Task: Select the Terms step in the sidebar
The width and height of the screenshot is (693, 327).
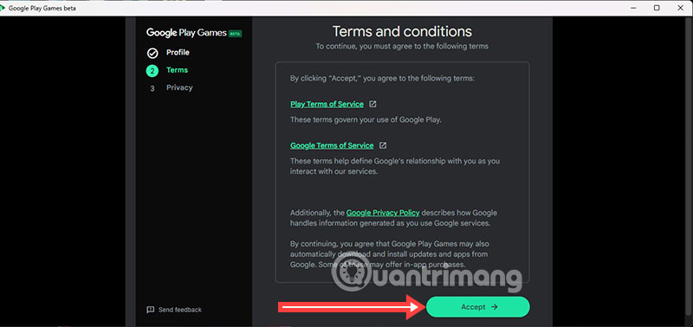Action: point(177,70)
